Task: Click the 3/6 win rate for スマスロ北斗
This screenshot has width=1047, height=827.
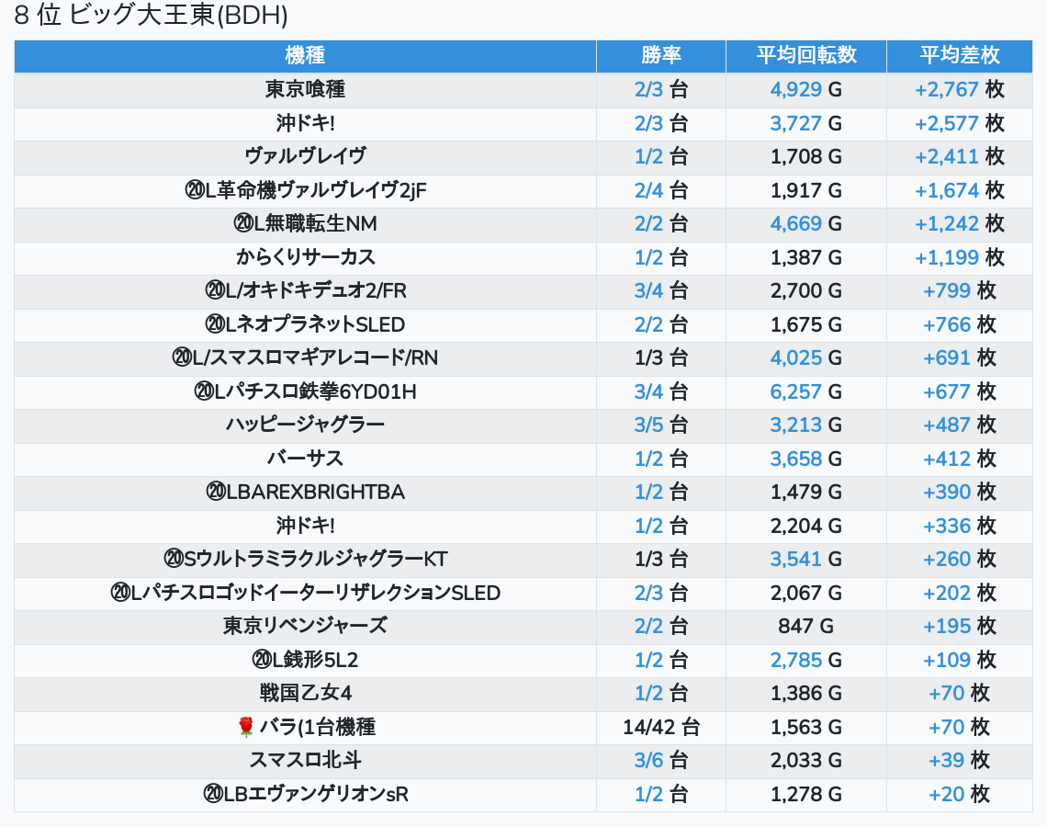Action: click(648, 761)
